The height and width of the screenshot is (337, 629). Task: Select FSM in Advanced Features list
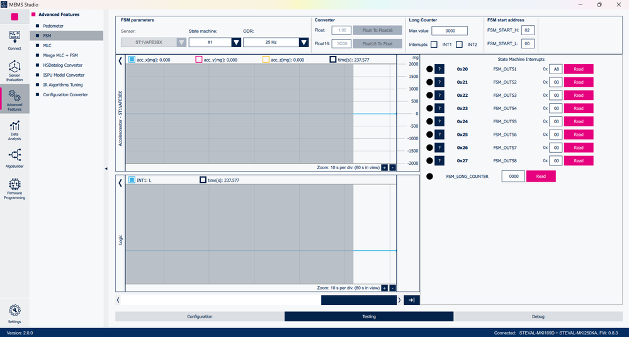[67, 36]
